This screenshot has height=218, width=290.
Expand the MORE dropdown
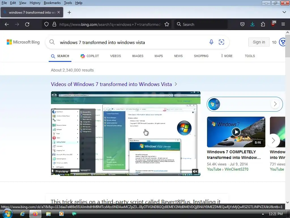[227, 56]
